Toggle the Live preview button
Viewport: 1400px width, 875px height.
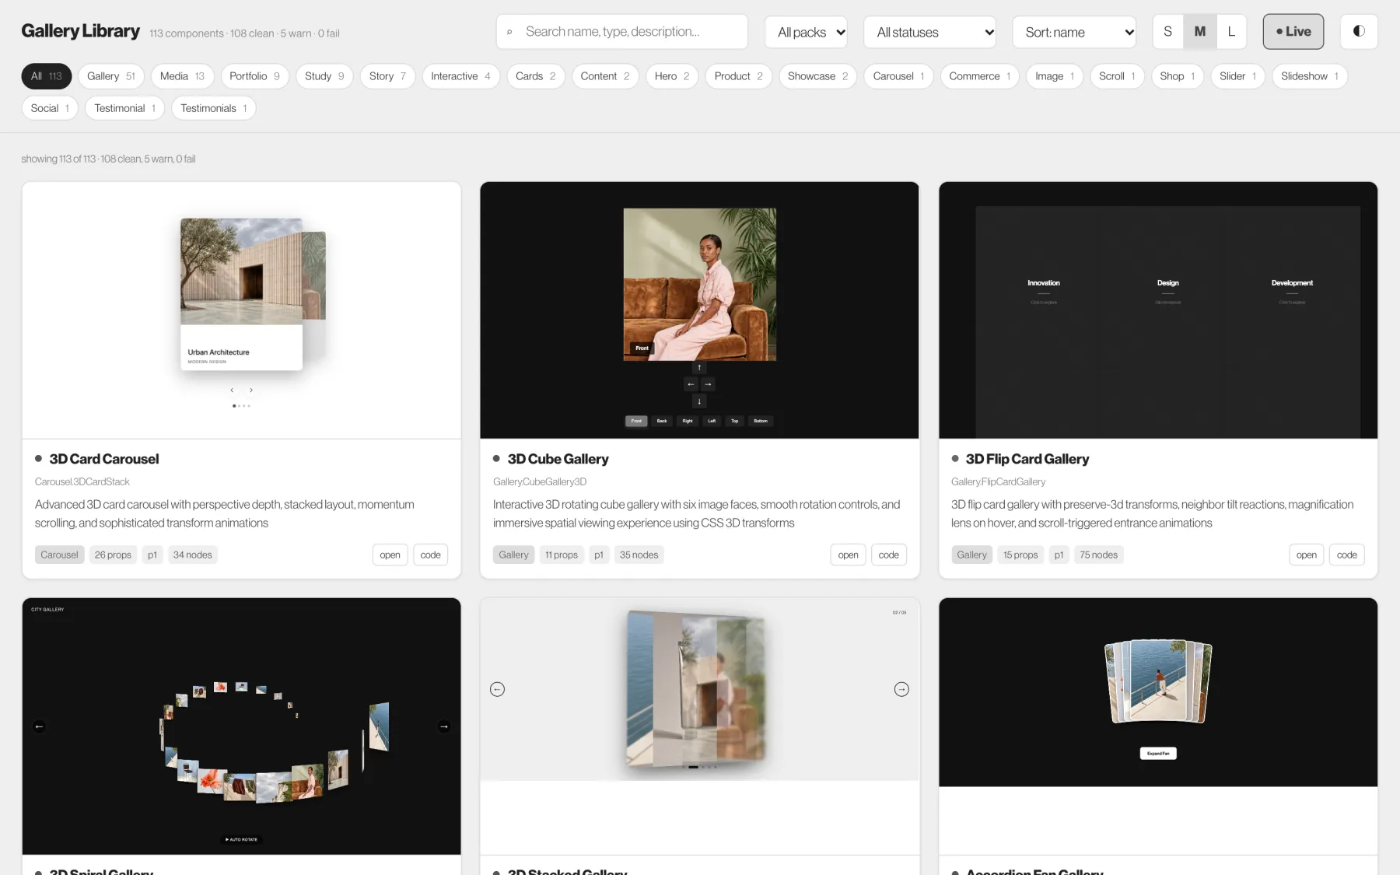1293,31
